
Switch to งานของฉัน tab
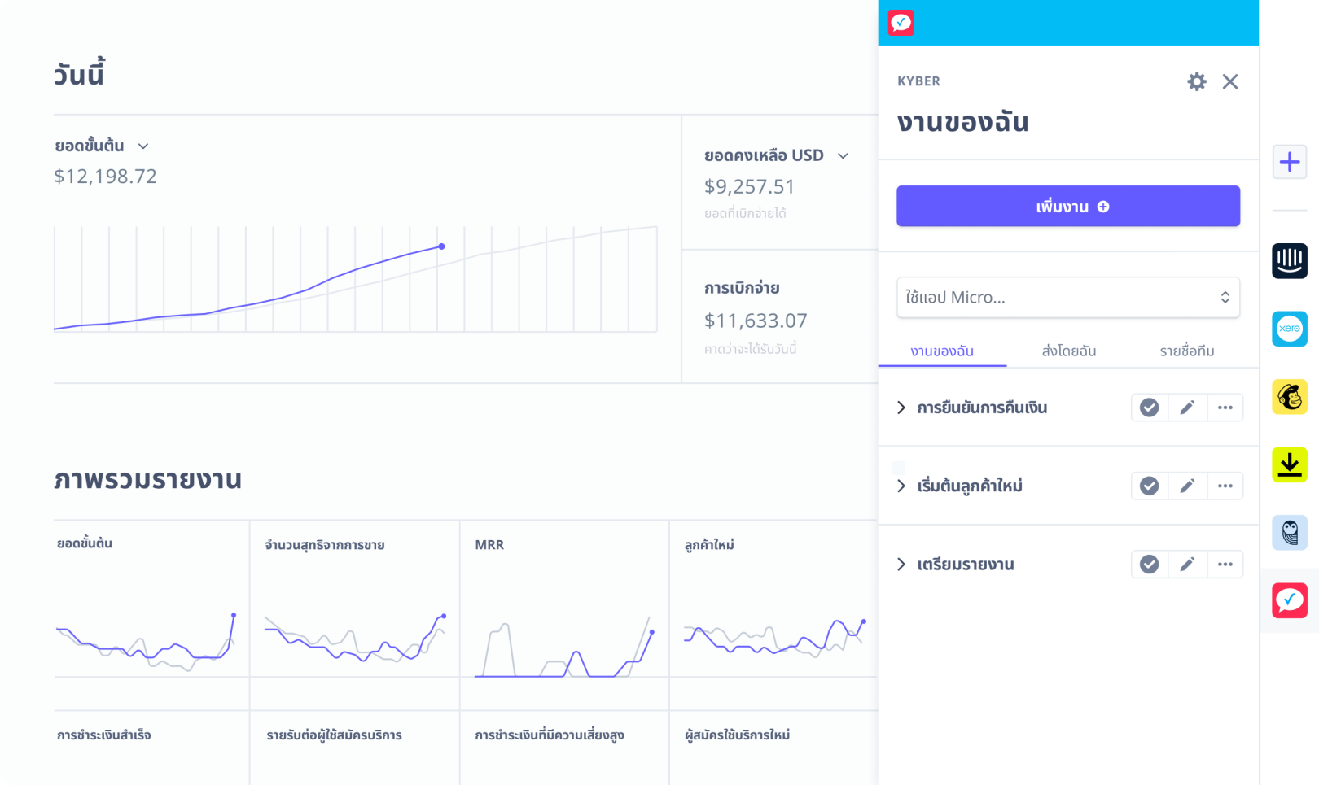click(x=942, y=351)
